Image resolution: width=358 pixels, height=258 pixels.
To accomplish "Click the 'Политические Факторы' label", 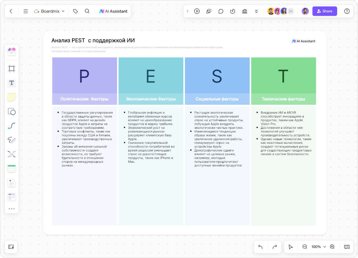I will point(84,99).
